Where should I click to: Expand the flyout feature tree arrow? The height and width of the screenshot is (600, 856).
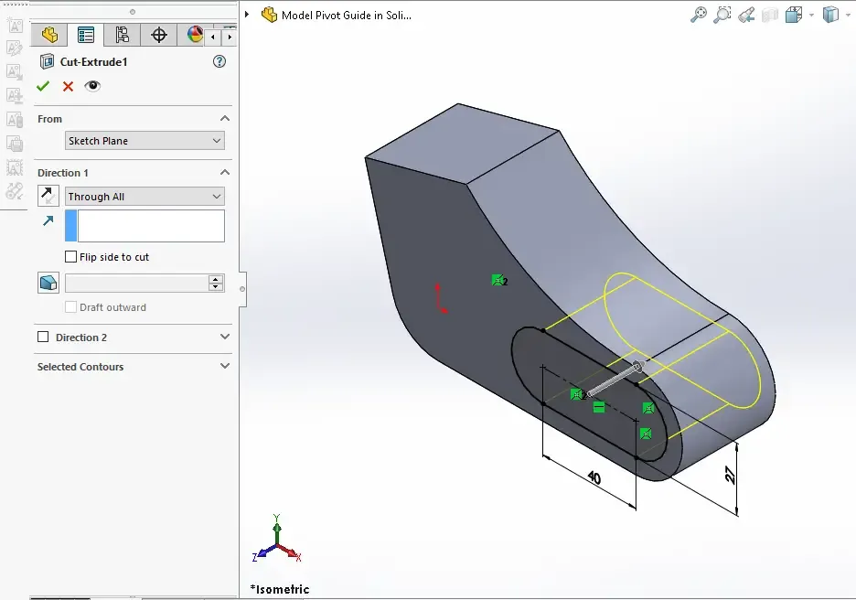click(247, 15)
